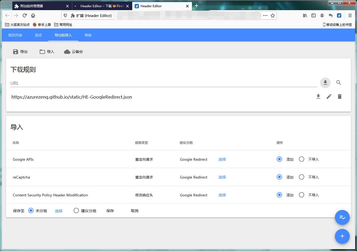Click the Google APIs rule name
Screen dimensions: 357x251
(x=23, y=159)
